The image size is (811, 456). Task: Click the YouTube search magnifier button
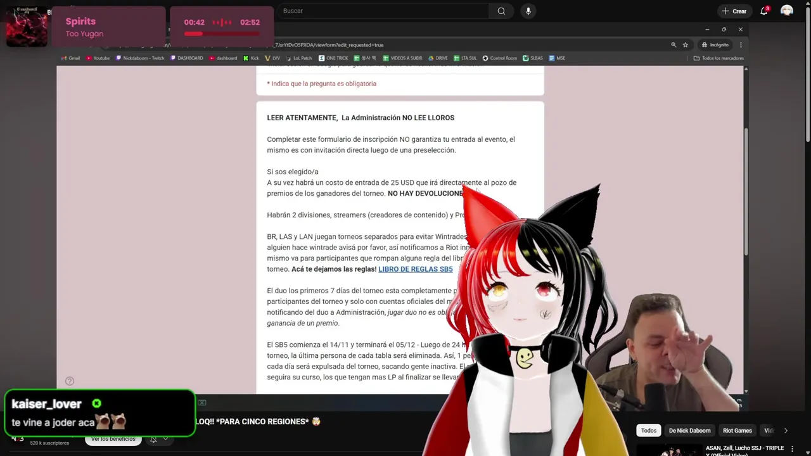coord(501,11)
